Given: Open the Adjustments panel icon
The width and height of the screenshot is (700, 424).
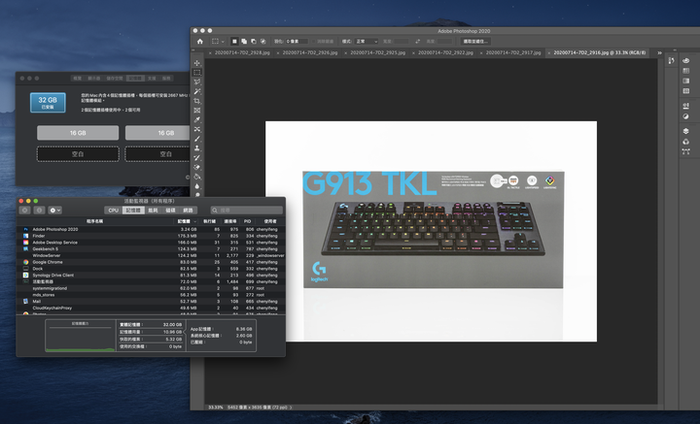Looking at the screenshot, I should 686,116.
